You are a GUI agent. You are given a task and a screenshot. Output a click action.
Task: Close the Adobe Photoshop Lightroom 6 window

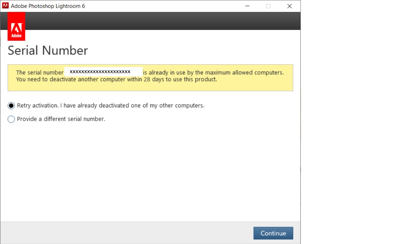pyautogui.click(x=290, y=6)
